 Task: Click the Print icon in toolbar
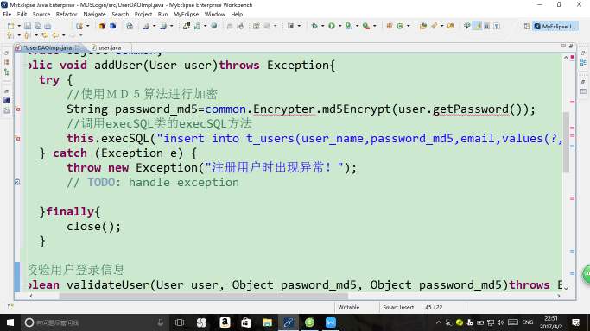pos(48,26)
